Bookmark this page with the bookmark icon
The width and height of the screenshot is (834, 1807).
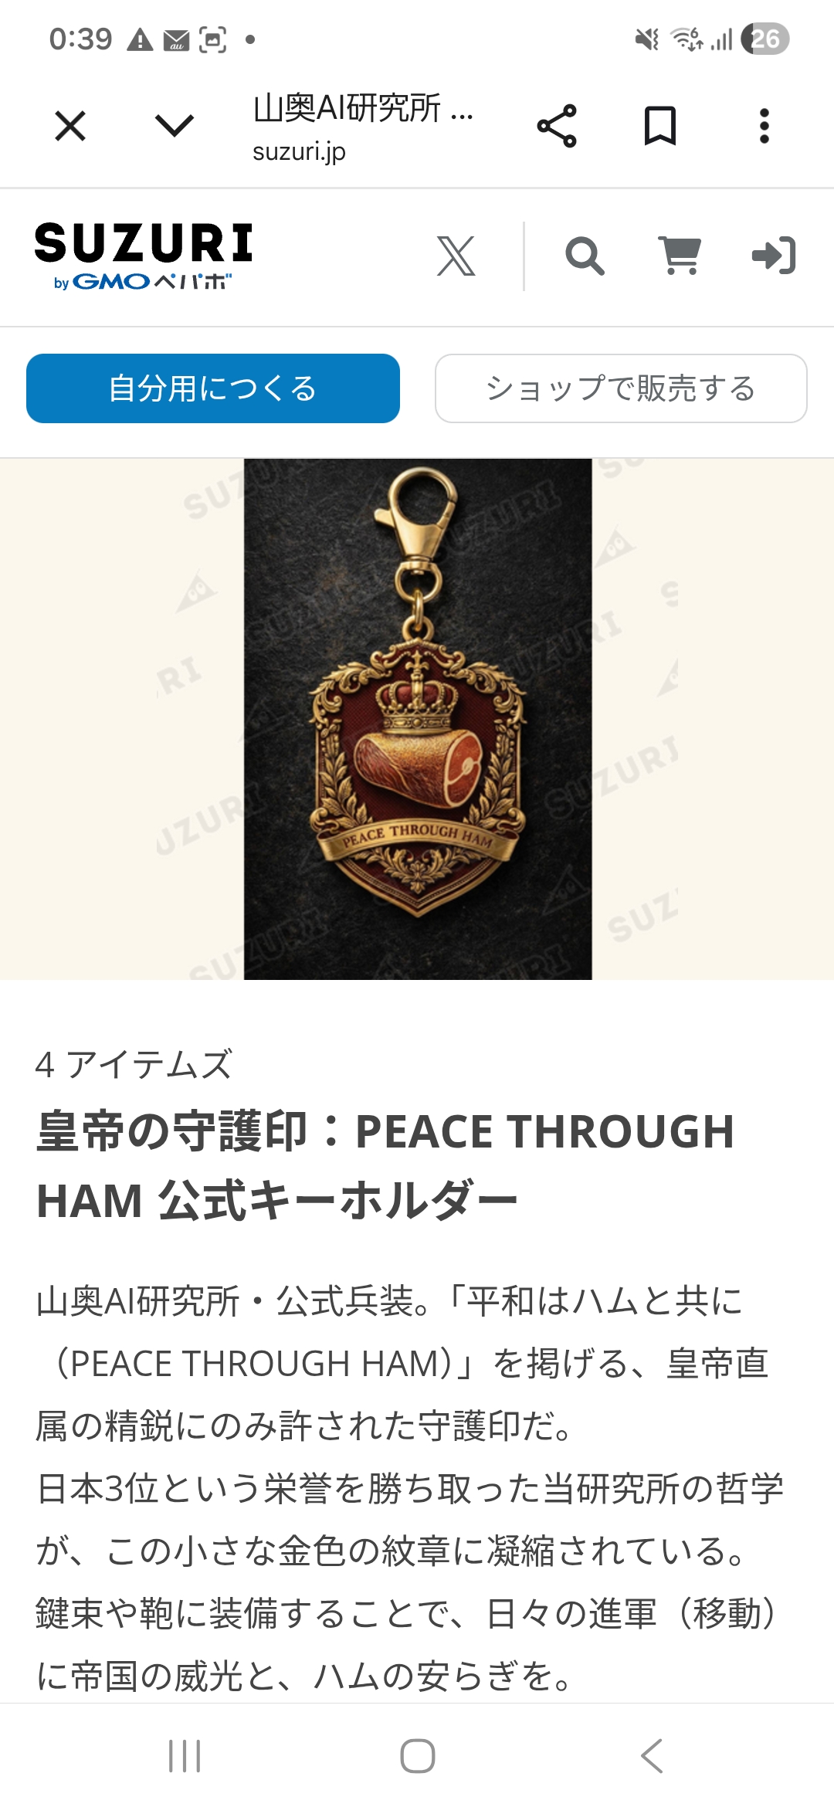pos(660,126)
